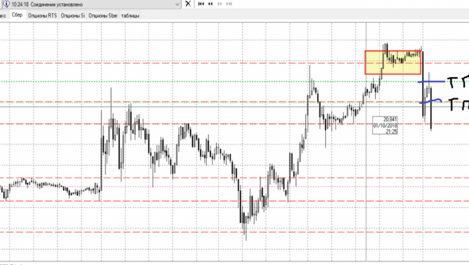
Task: Go to previous message with rewind icon
Action: point(210,4)
